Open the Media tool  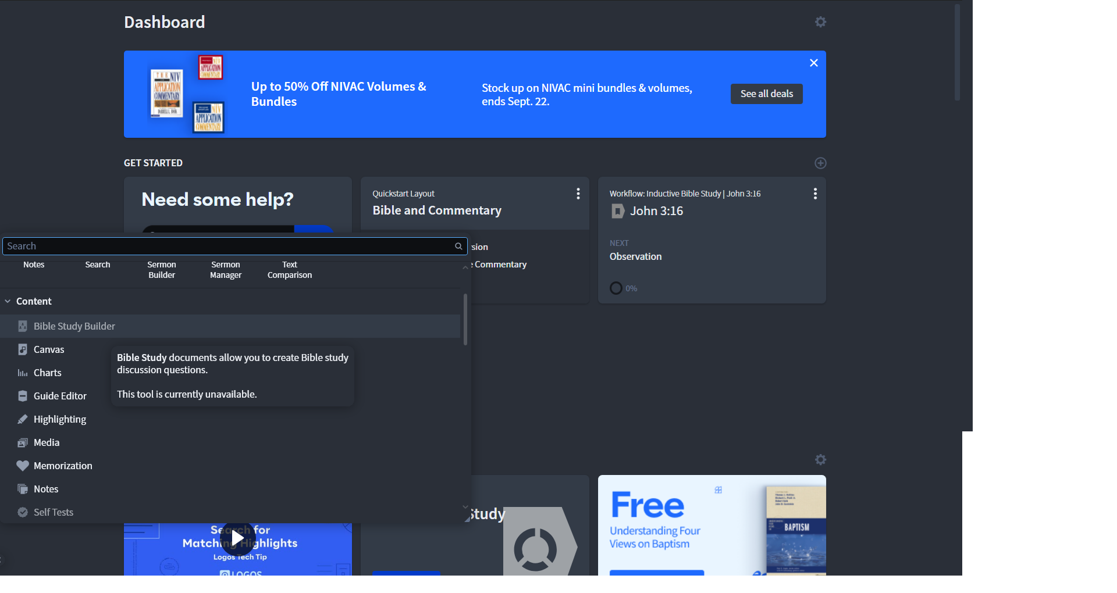click(47, 442)
